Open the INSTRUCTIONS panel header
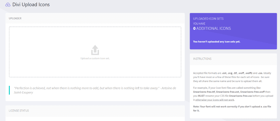 [x=233, y=59]
